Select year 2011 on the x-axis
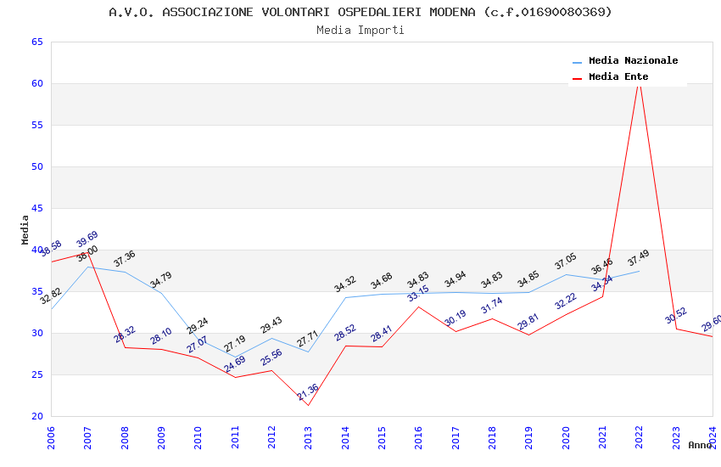The height and width of the screenshot is (467, 721). 235,437
